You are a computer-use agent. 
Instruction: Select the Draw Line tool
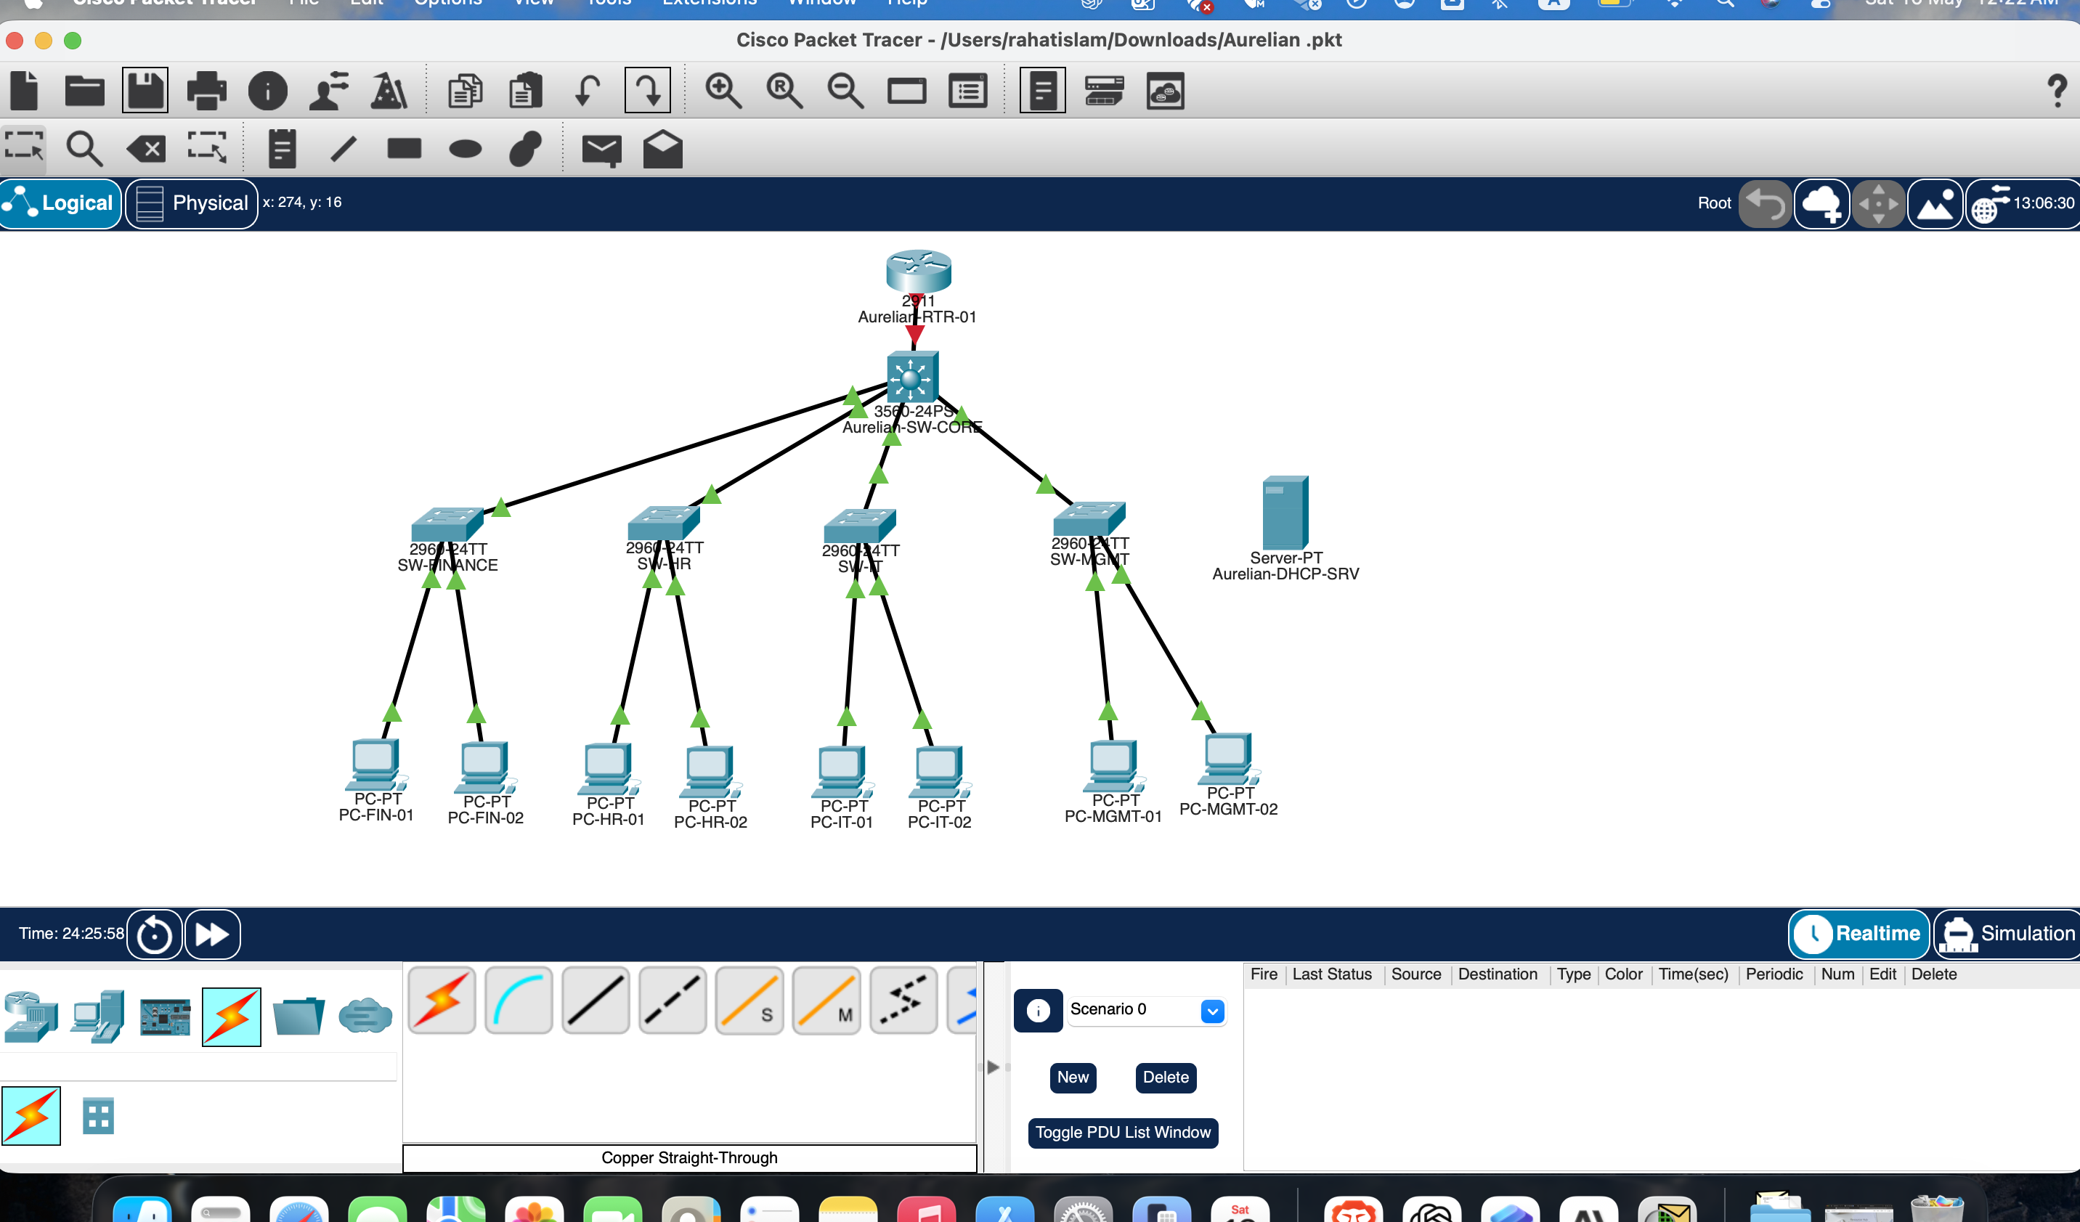click(344, 149)
